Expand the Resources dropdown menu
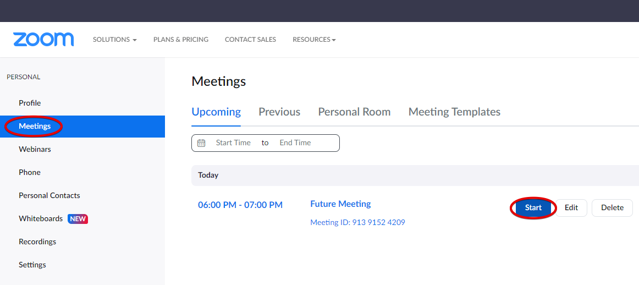Viewport: 639px width, 285px height. 314,40
